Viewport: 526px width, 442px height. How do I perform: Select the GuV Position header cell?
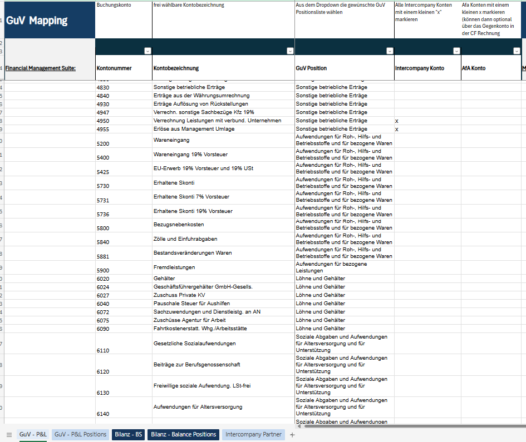345,68
